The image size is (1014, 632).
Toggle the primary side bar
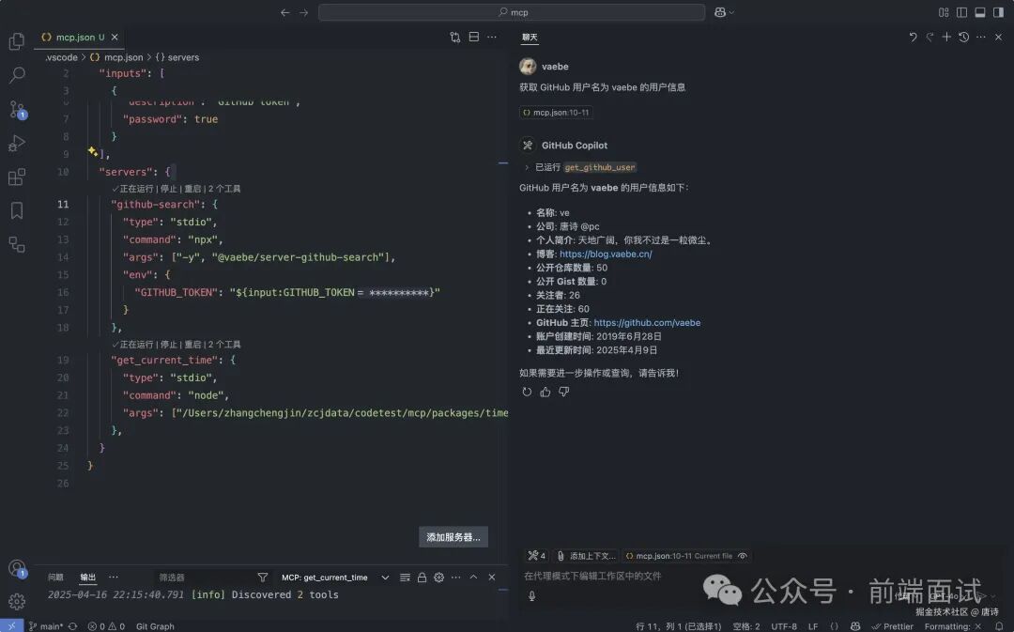pos(961,12)
